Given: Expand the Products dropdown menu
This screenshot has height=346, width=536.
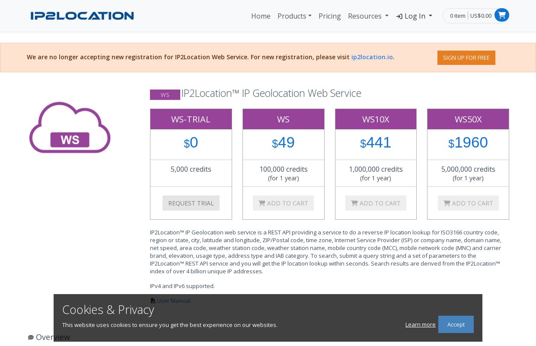Looking at the screenshot, I should tap(294, 16).
